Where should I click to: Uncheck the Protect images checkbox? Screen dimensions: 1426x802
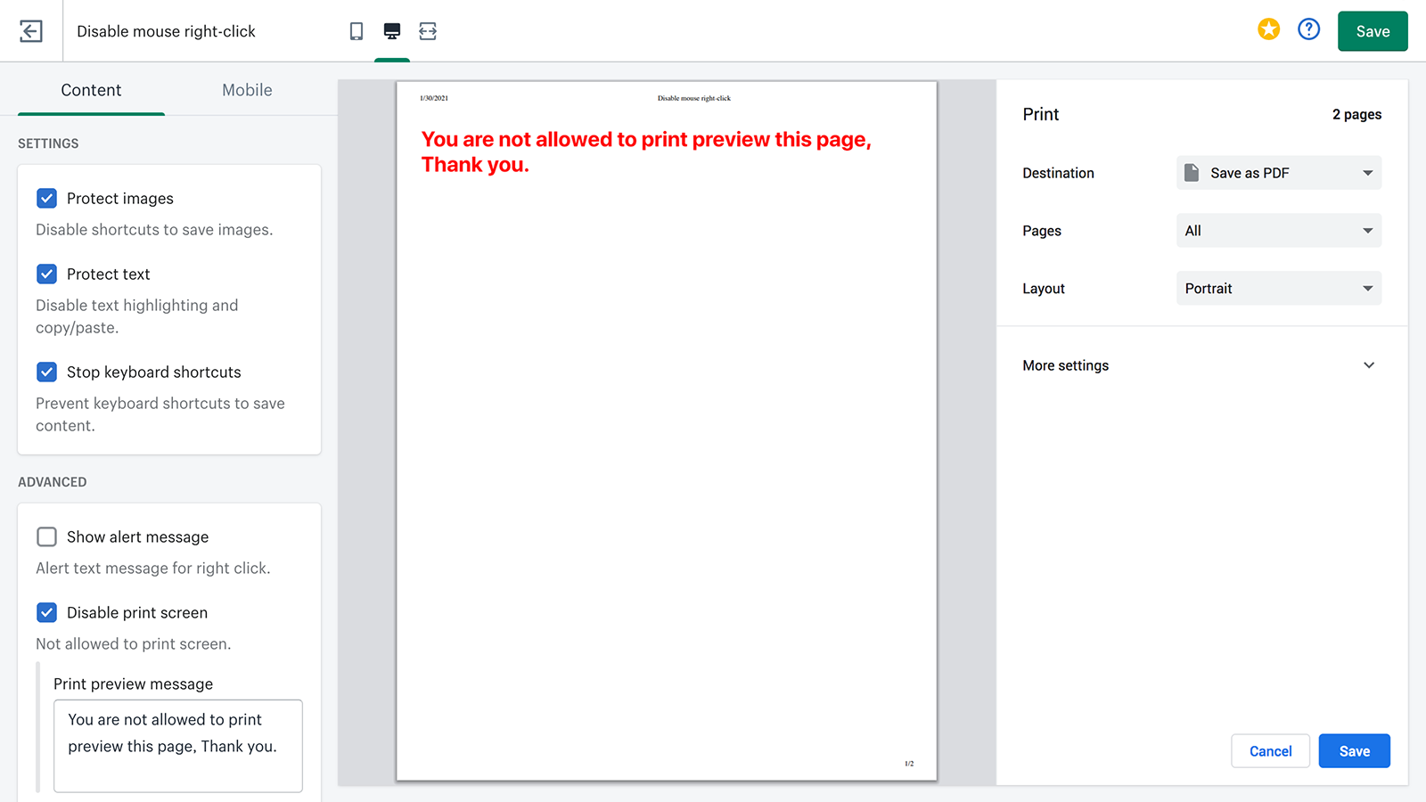coord(47,198)
